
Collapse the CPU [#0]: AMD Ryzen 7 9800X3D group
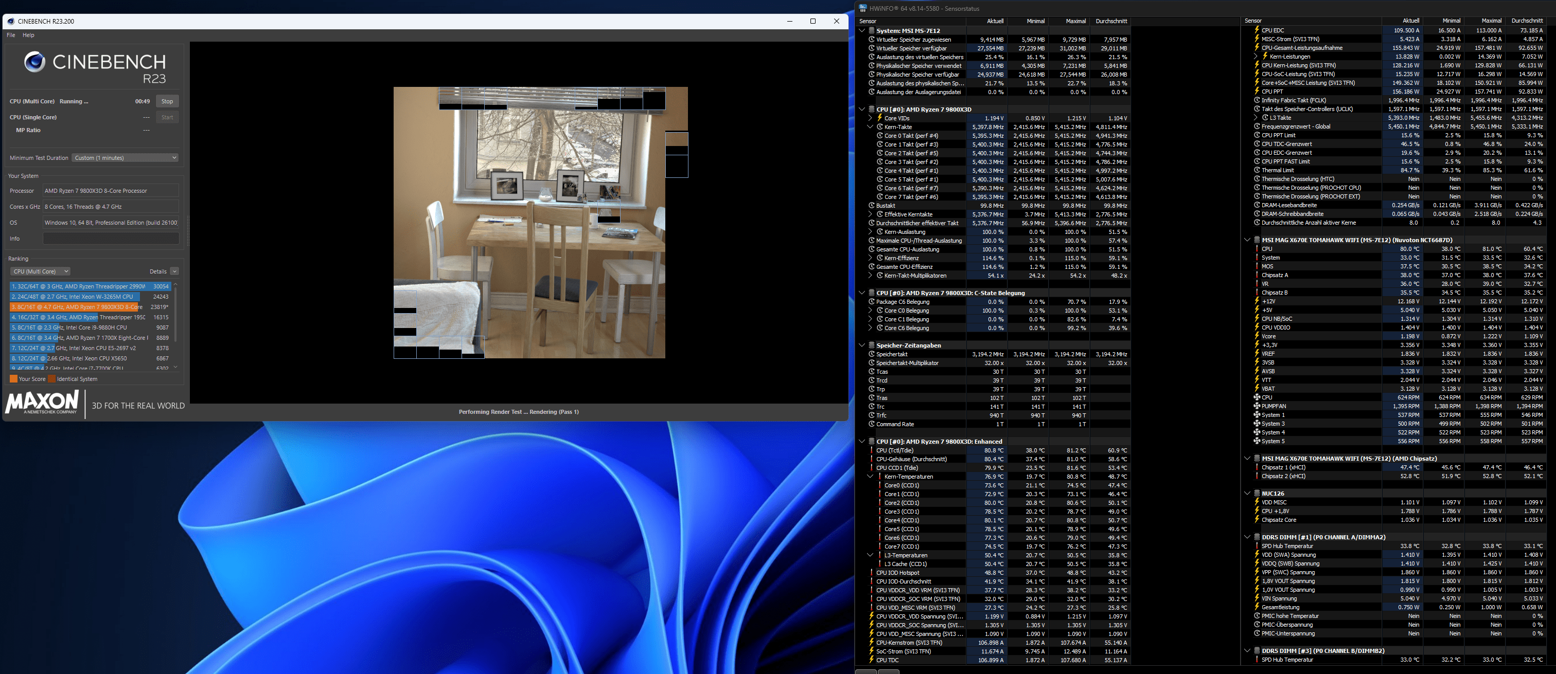click(x=862, y=110)
